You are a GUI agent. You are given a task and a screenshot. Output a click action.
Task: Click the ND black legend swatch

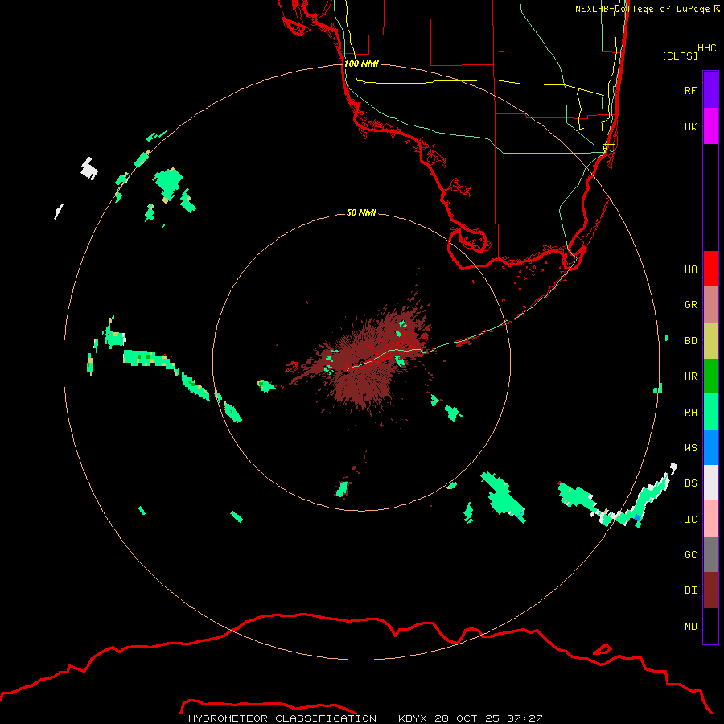click(710, 626)
